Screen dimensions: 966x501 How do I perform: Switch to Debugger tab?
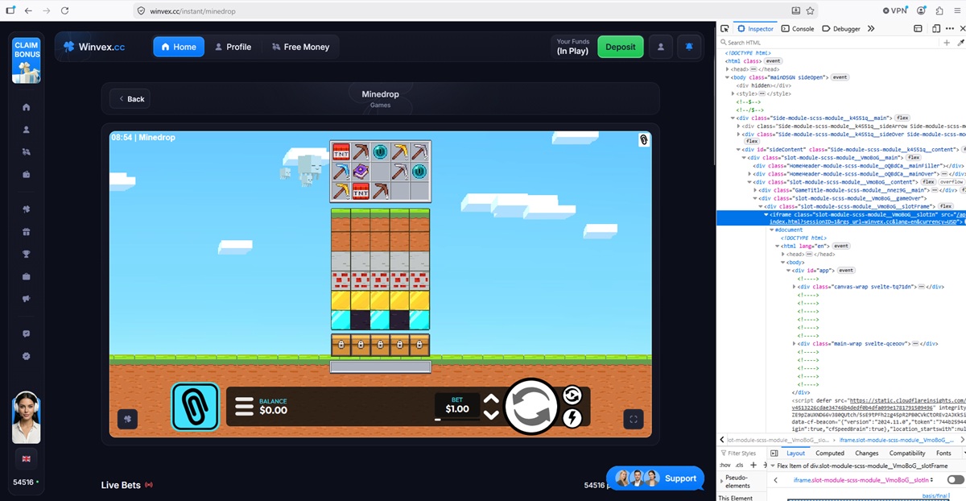click(x=840, y=28)
